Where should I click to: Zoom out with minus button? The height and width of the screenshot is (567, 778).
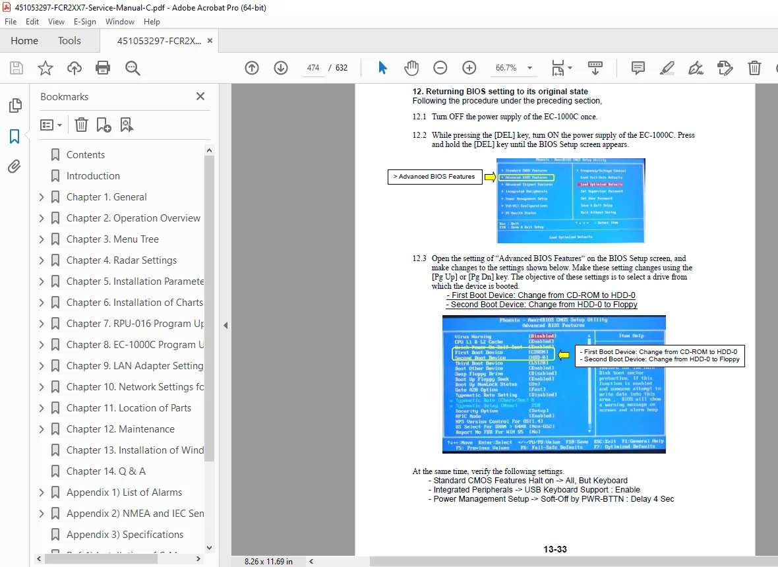point(440,68)
